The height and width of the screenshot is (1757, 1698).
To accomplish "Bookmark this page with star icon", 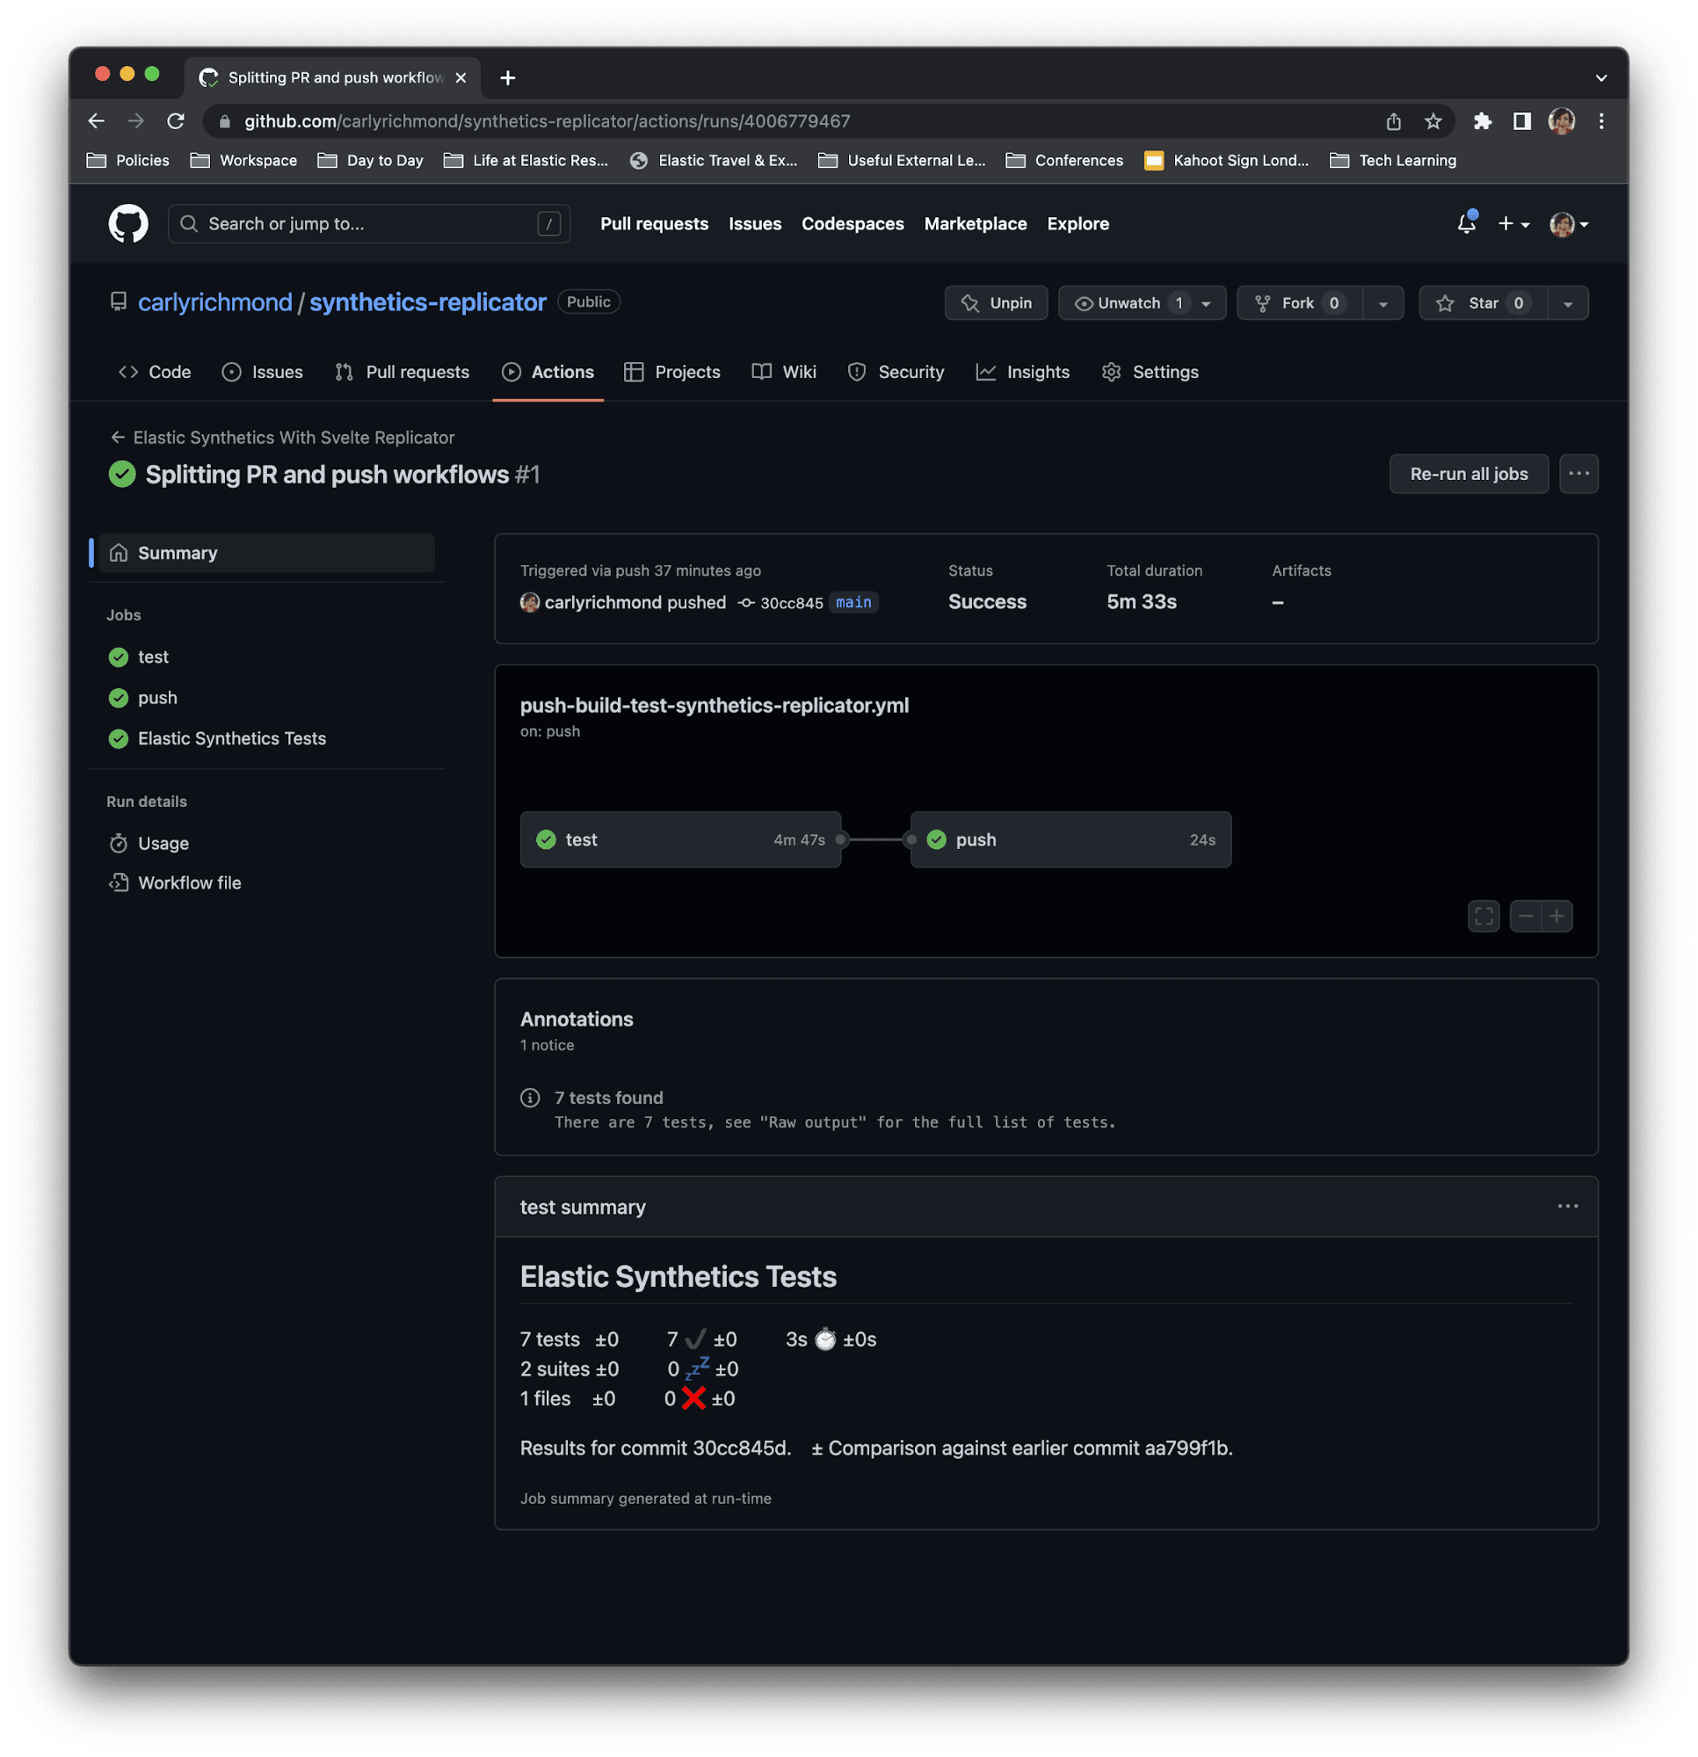I will tap(1433, 121).
